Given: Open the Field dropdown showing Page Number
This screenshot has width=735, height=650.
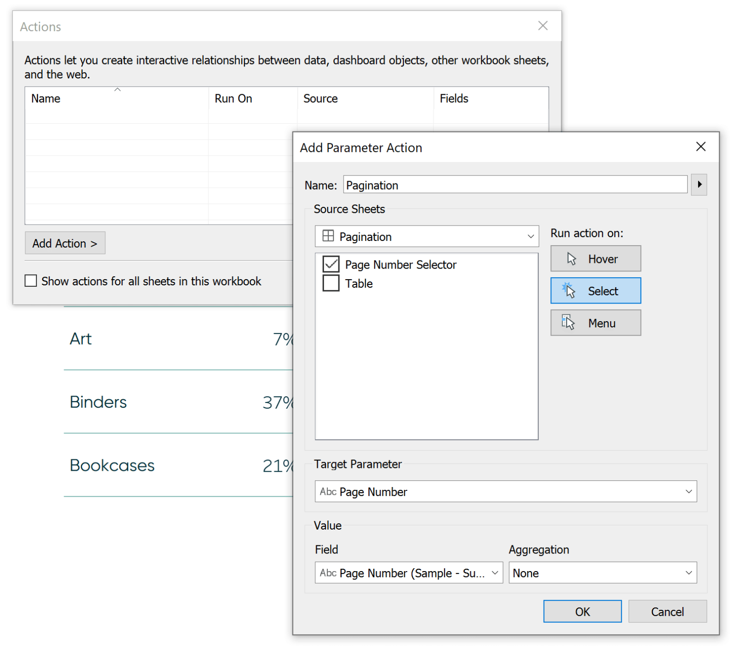Looking at the screenshot, I should click(495, 573).
